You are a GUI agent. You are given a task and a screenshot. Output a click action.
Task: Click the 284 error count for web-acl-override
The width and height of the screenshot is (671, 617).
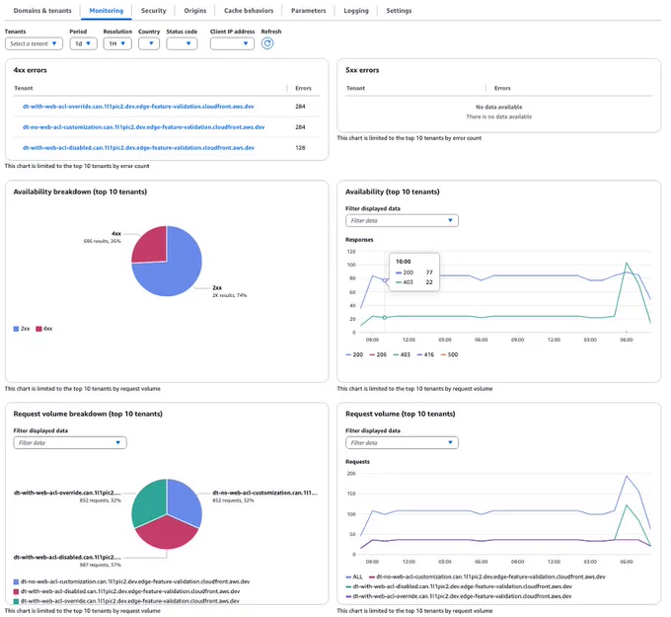(x=300, y=107)
